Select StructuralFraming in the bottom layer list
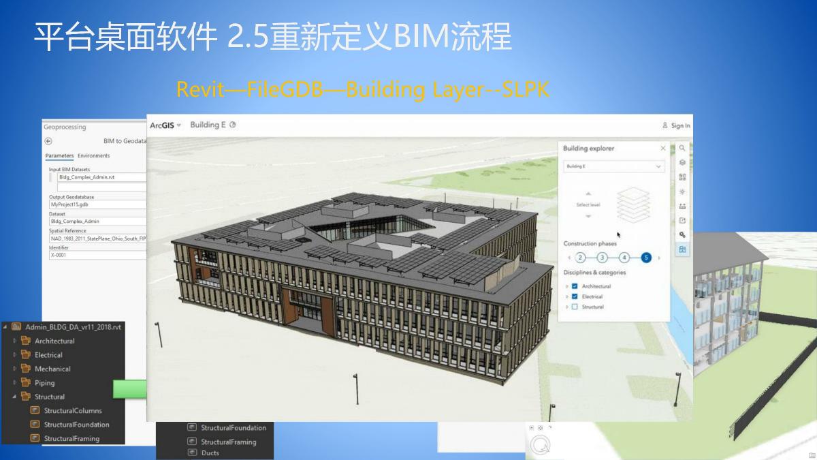Image resolution: width=817 pixels, height=460 pixels. 229,442
